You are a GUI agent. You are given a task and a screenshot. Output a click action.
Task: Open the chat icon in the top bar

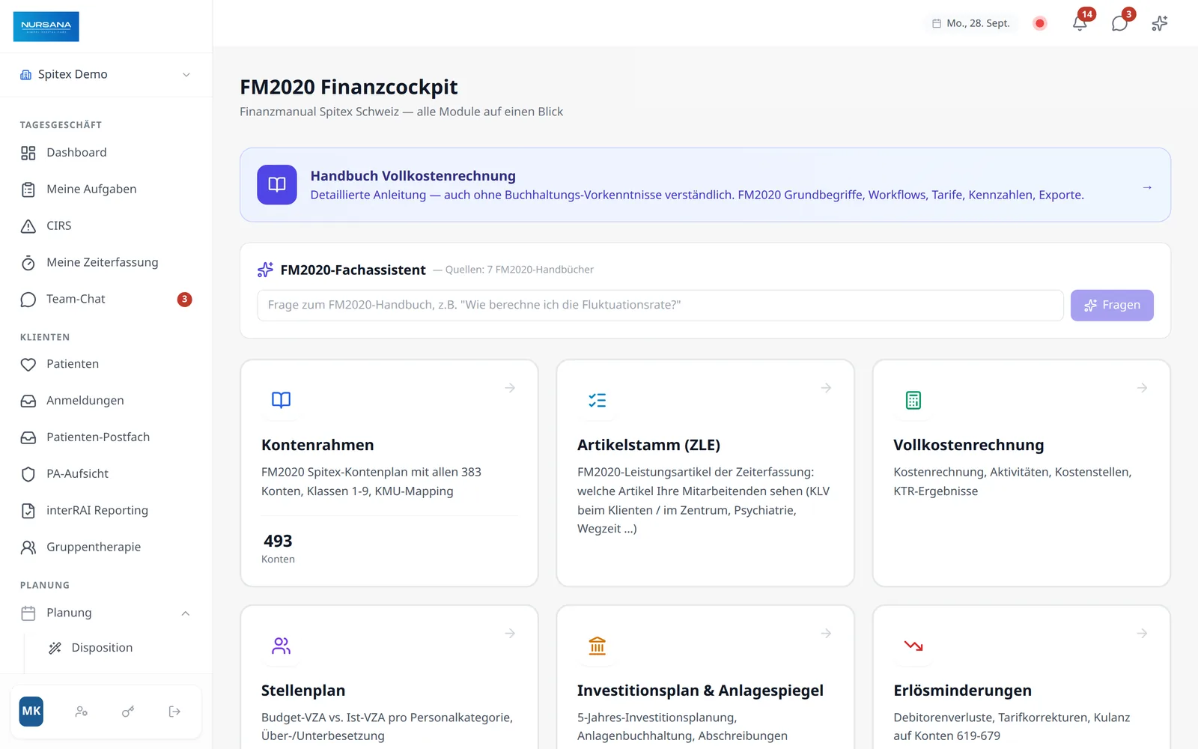(x=1120, y=23)
